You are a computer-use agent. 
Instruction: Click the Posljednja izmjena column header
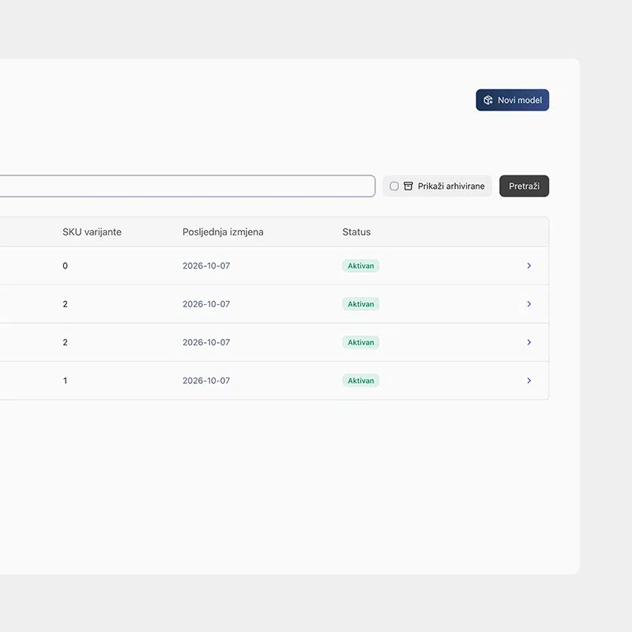tap(223, 231)
